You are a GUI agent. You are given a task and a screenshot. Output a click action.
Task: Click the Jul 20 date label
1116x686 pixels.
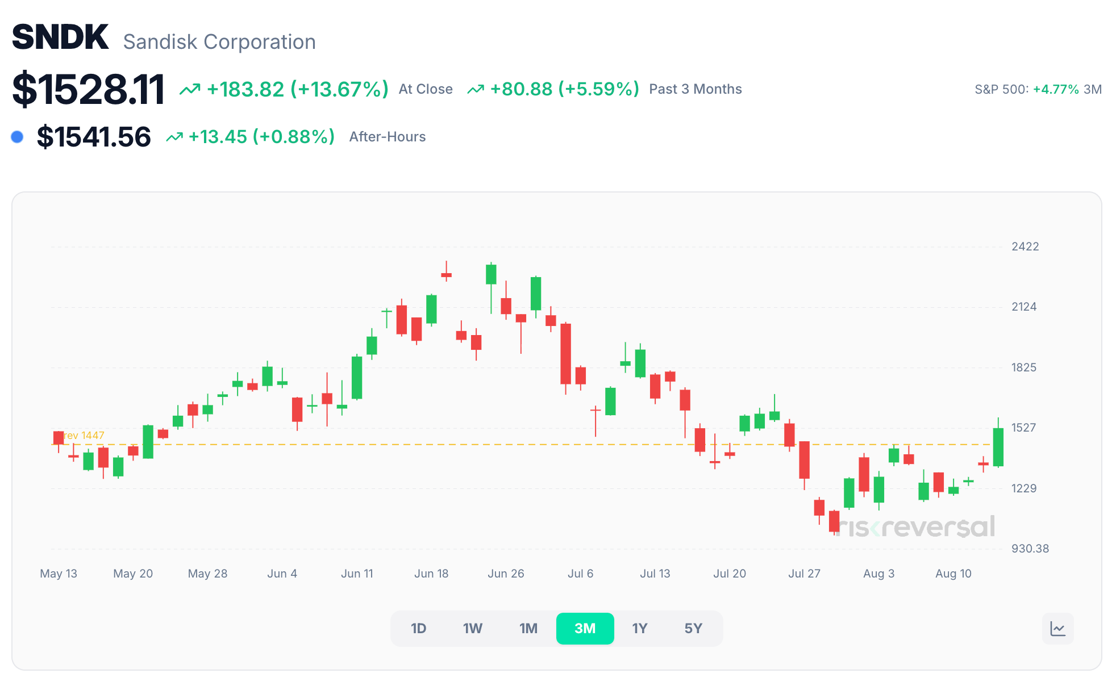click(730, 574)
